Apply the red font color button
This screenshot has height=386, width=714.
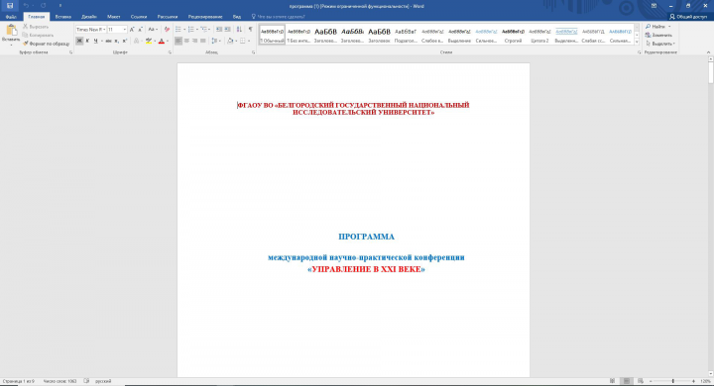coord(162,41)
